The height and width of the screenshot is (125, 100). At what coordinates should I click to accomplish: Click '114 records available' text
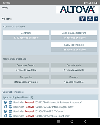[x=74, y=38]
